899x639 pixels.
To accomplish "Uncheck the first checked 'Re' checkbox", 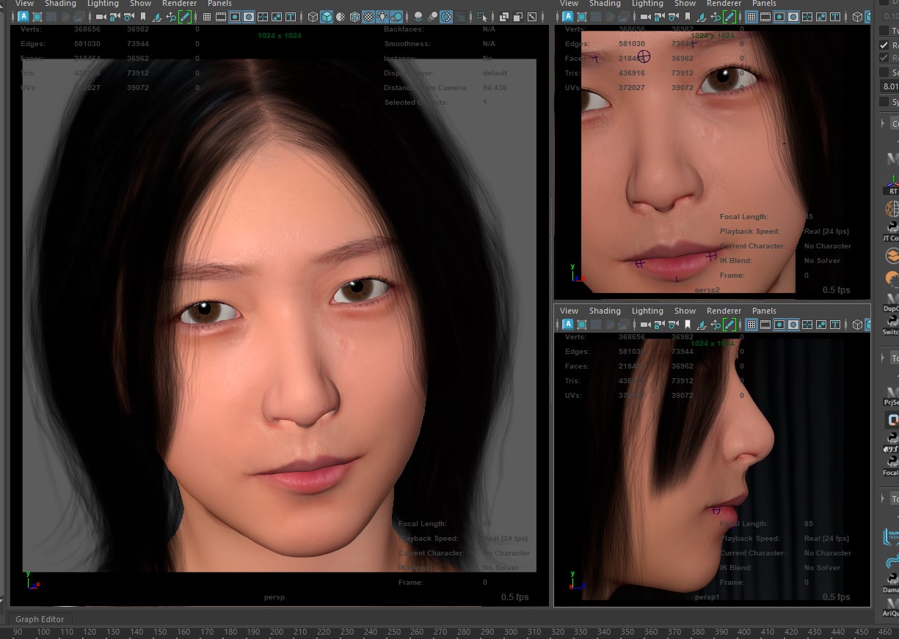I will coord(884,45).
